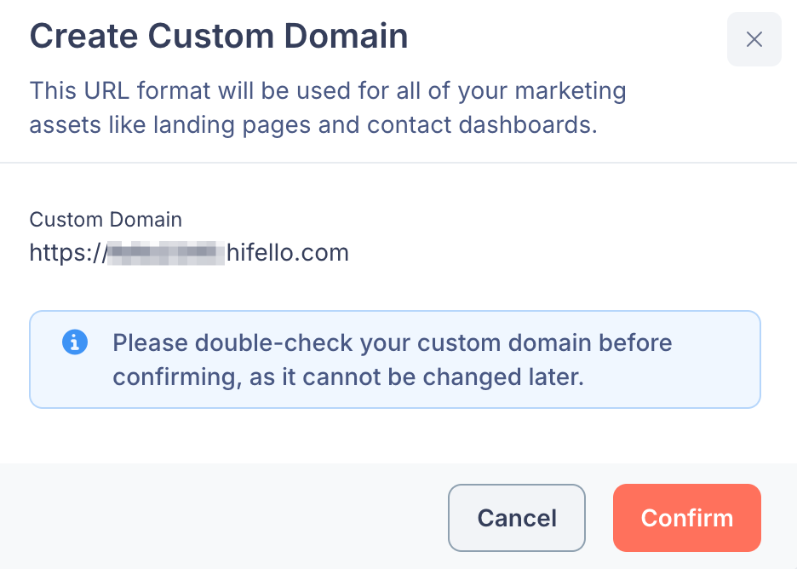The height and width of the screenshot is (569, 797).
Task: Click the https:// prefix of the domain
Action: 68,253
